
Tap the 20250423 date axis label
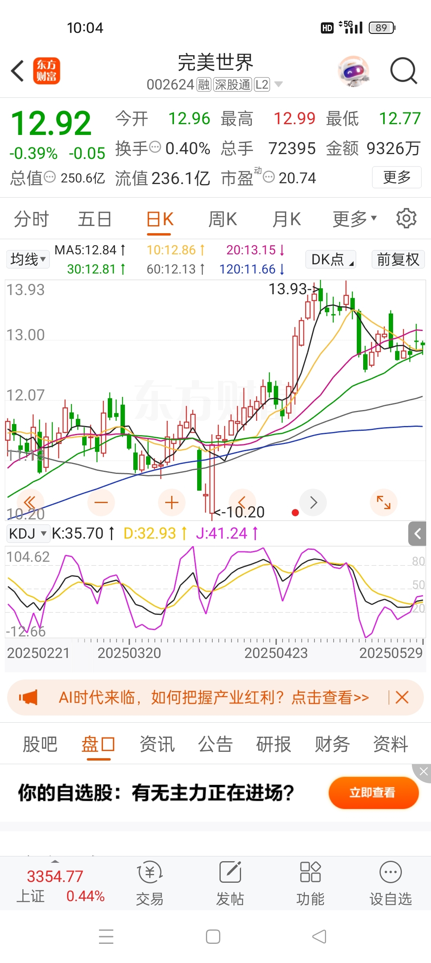point(276,653)
